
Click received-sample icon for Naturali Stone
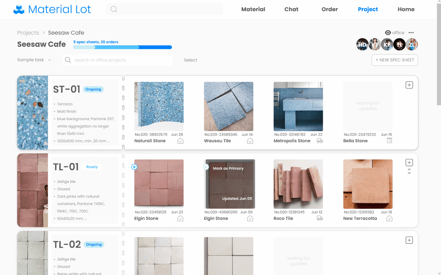180,141
